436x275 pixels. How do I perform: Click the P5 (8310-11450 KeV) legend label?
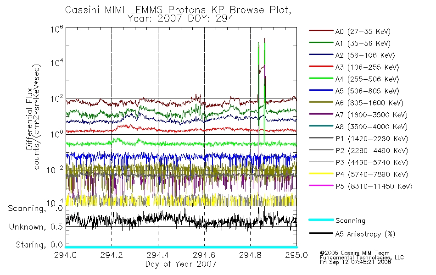tap(374, 187)
